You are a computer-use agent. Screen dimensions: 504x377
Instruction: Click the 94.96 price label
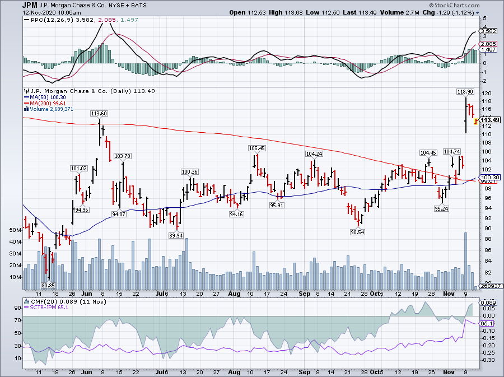point(82,210)
